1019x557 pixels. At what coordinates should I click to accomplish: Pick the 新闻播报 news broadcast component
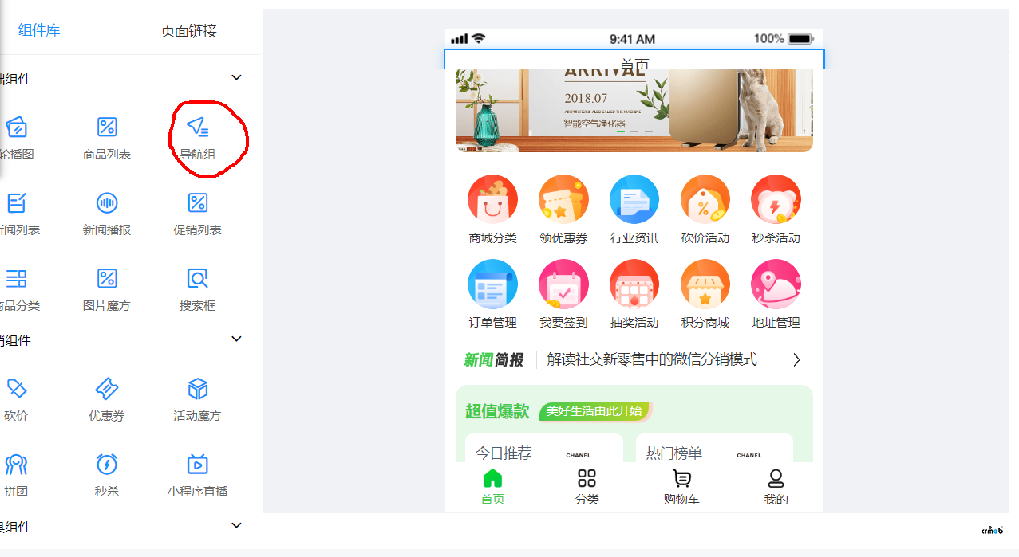[107, 203]
